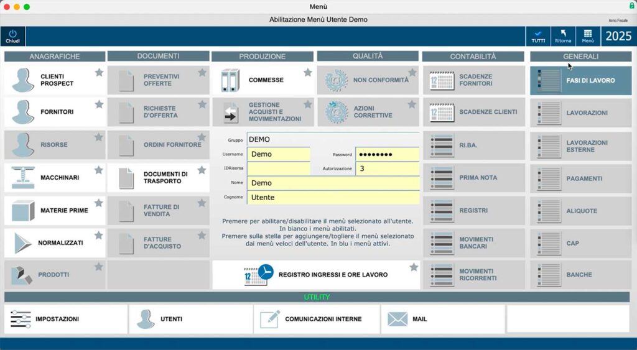The height and width of the screenshot is (350, 637).
Task: Click the Gestione Acquisti e Movimentazioni tile
Action: pyautogui.click(x=263, y=112)
